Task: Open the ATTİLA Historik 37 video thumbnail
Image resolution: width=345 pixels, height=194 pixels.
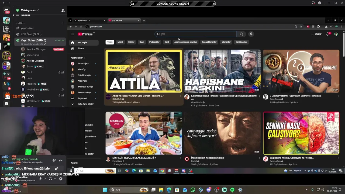Action: (144, 71)
